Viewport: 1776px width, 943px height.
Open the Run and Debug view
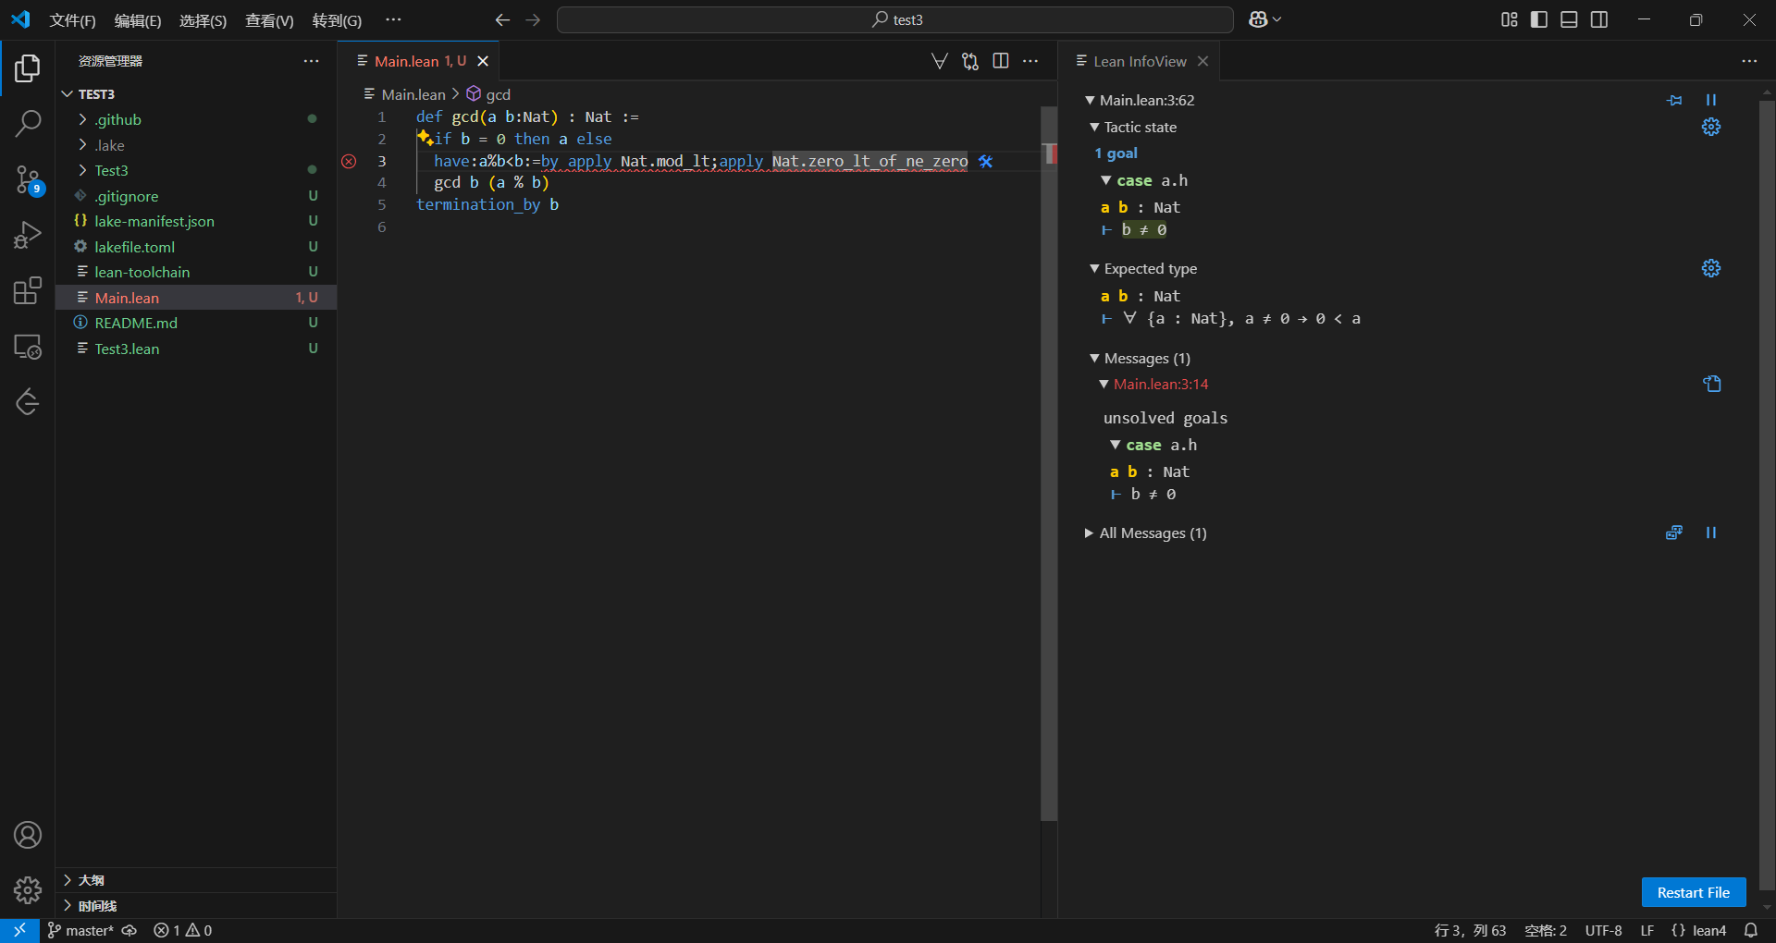(x=28, y=235)
